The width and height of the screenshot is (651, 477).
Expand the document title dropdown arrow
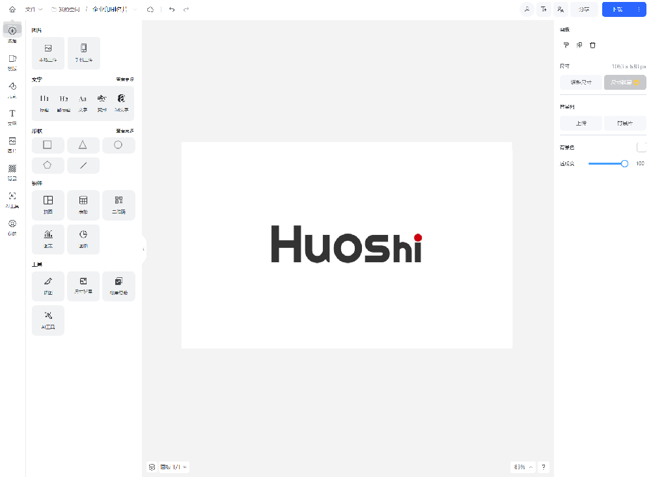click(135, 9)
